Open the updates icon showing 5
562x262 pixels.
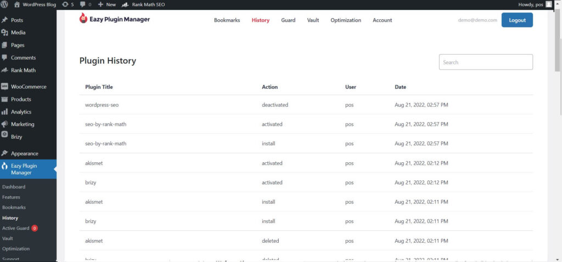[65, 4]
